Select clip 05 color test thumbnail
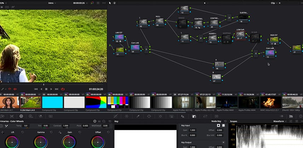The image size is (303, 148). tap(96, 102)
